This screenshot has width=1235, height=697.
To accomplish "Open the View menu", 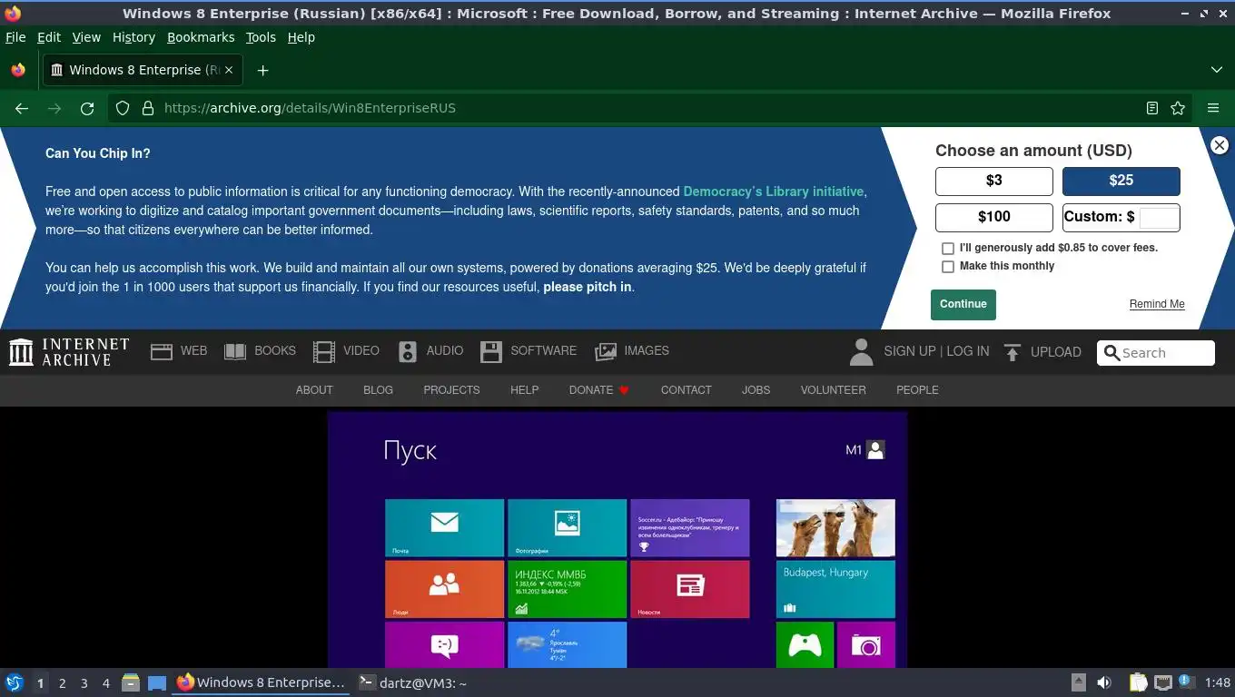I will [86, 37].
